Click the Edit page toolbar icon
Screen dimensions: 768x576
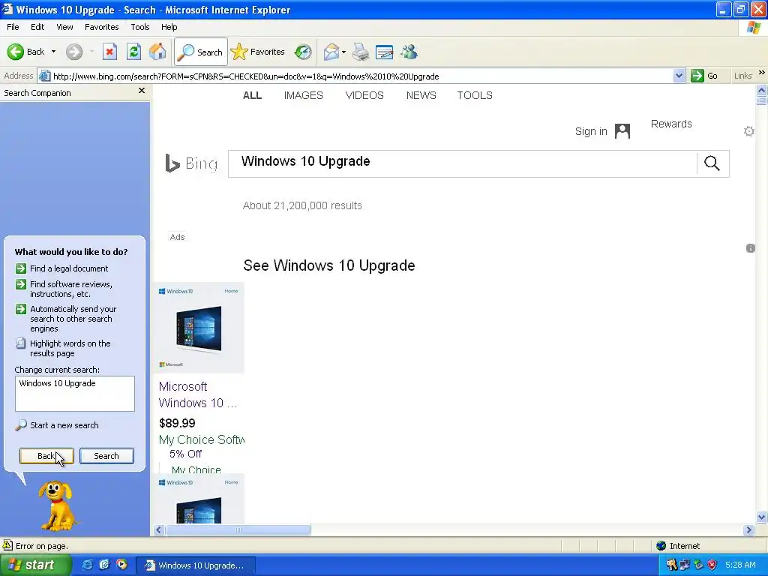click(385, 52)
